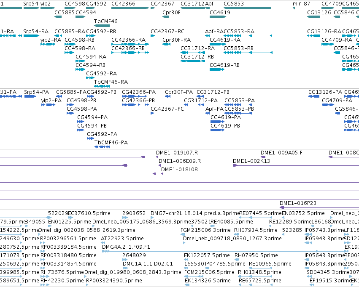Click the Srp54 gene label

[x=31, y=4]
